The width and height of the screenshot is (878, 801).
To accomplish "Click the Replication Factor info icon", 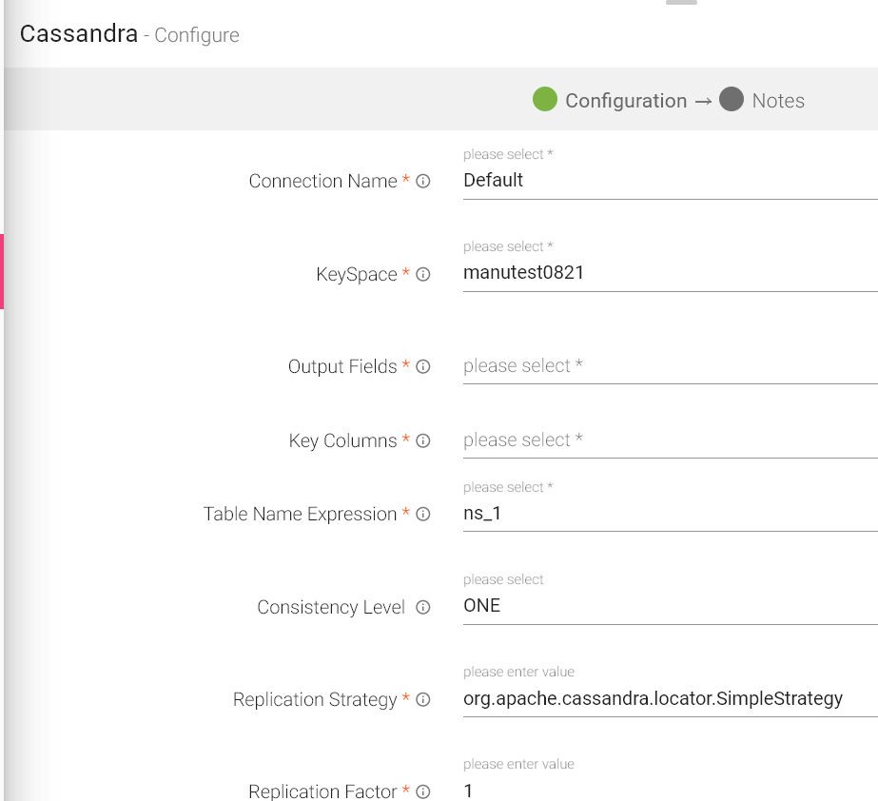I will pos(423,791).
